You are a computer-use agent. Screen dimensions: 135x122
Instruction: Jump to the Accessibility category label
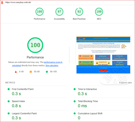[59, 19]
